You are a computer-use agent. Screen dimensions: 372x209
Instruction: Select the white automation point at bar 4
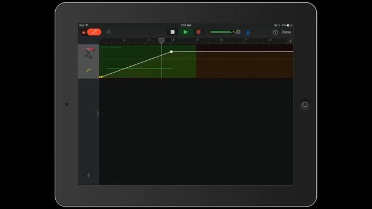[x=171, y=52]
